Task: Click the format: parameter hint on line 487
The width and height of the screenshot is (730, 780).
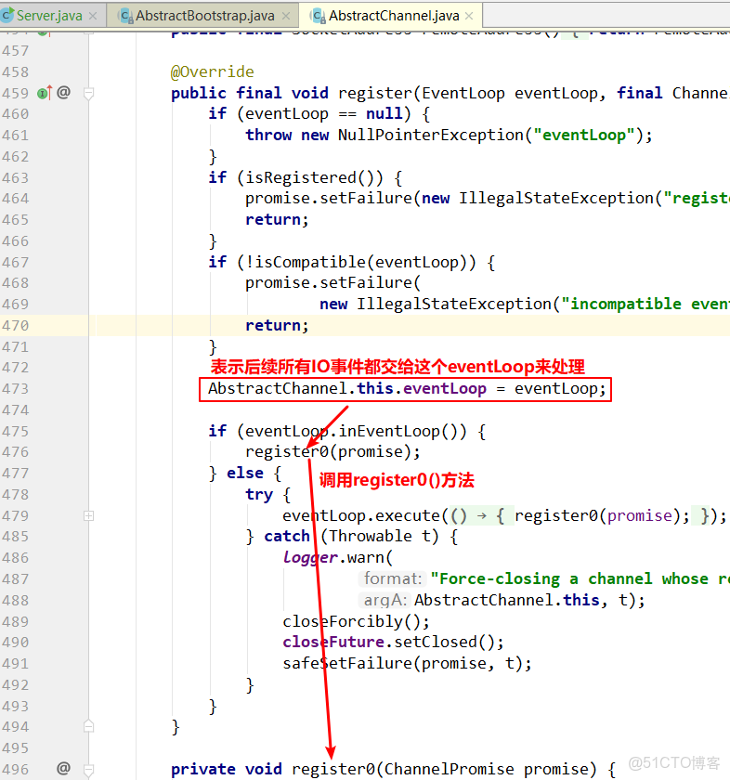Action: coord(393,579)
